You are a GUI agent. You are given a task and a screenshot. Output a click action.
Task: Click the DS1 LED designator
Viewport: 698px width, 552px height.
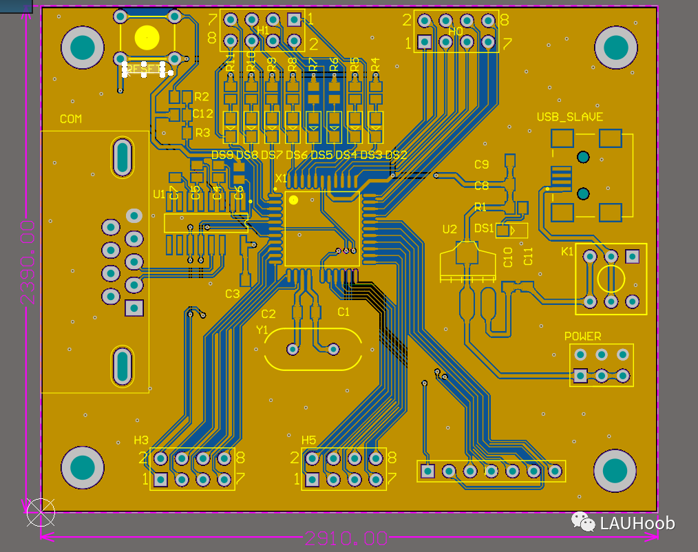(x=484, y=229)
